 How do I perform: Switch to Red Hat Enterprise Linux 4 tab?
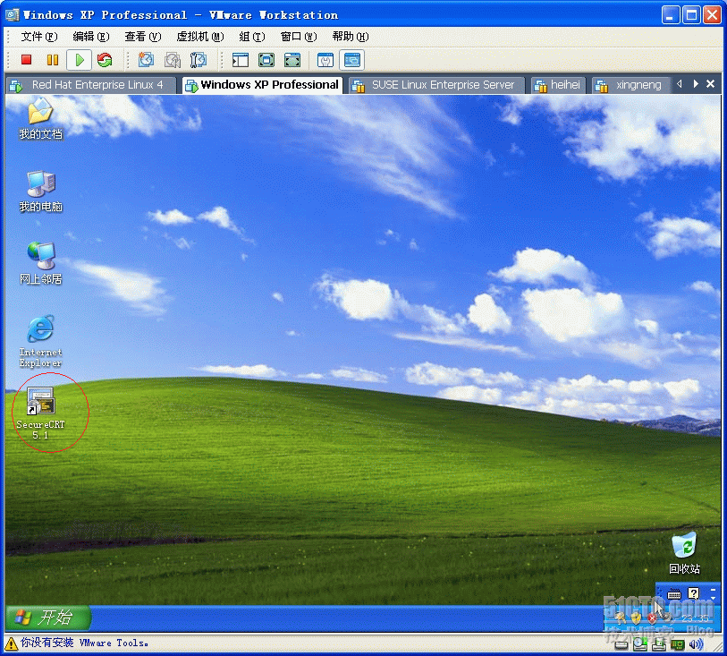pos(91,85)
